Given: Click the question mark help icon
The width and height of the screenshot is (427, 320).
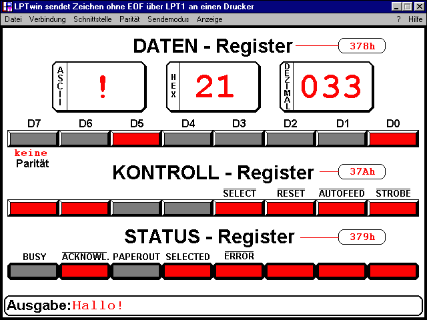Looking at the screenshot, I should pyautogui.click(x=398, y=19).
